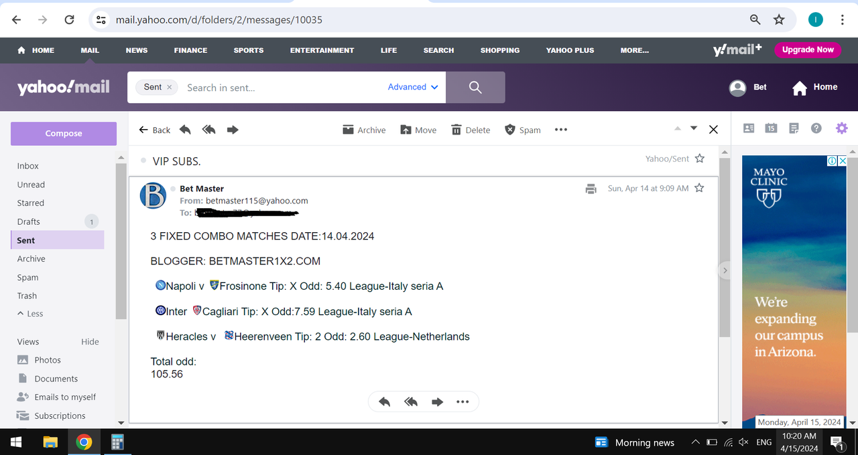
Task: Open the Unread folder
Action: (31, 185)
